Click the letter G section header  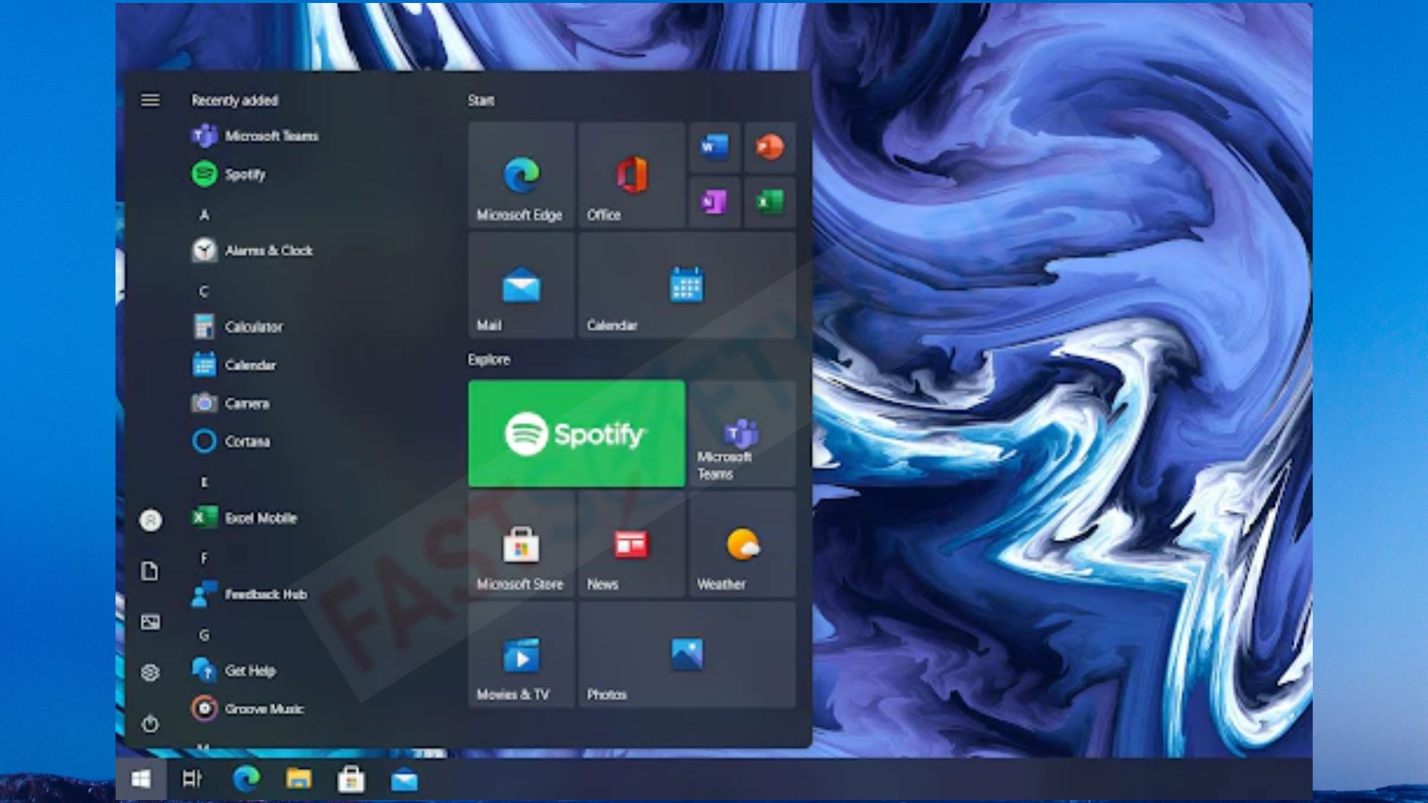coord(204,635)
